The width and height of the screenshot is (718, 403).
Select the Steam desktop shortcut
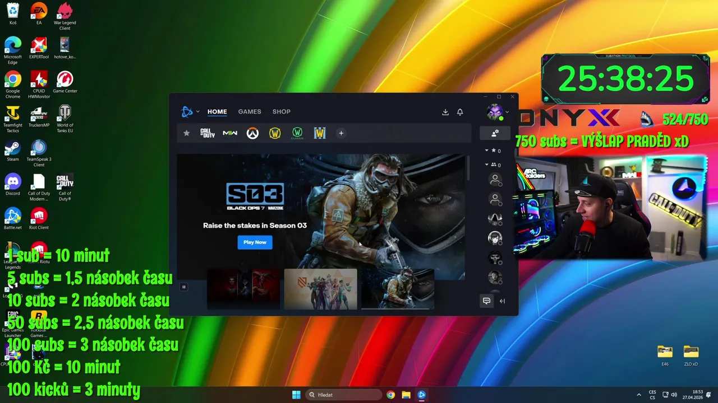tap(13, 151)
